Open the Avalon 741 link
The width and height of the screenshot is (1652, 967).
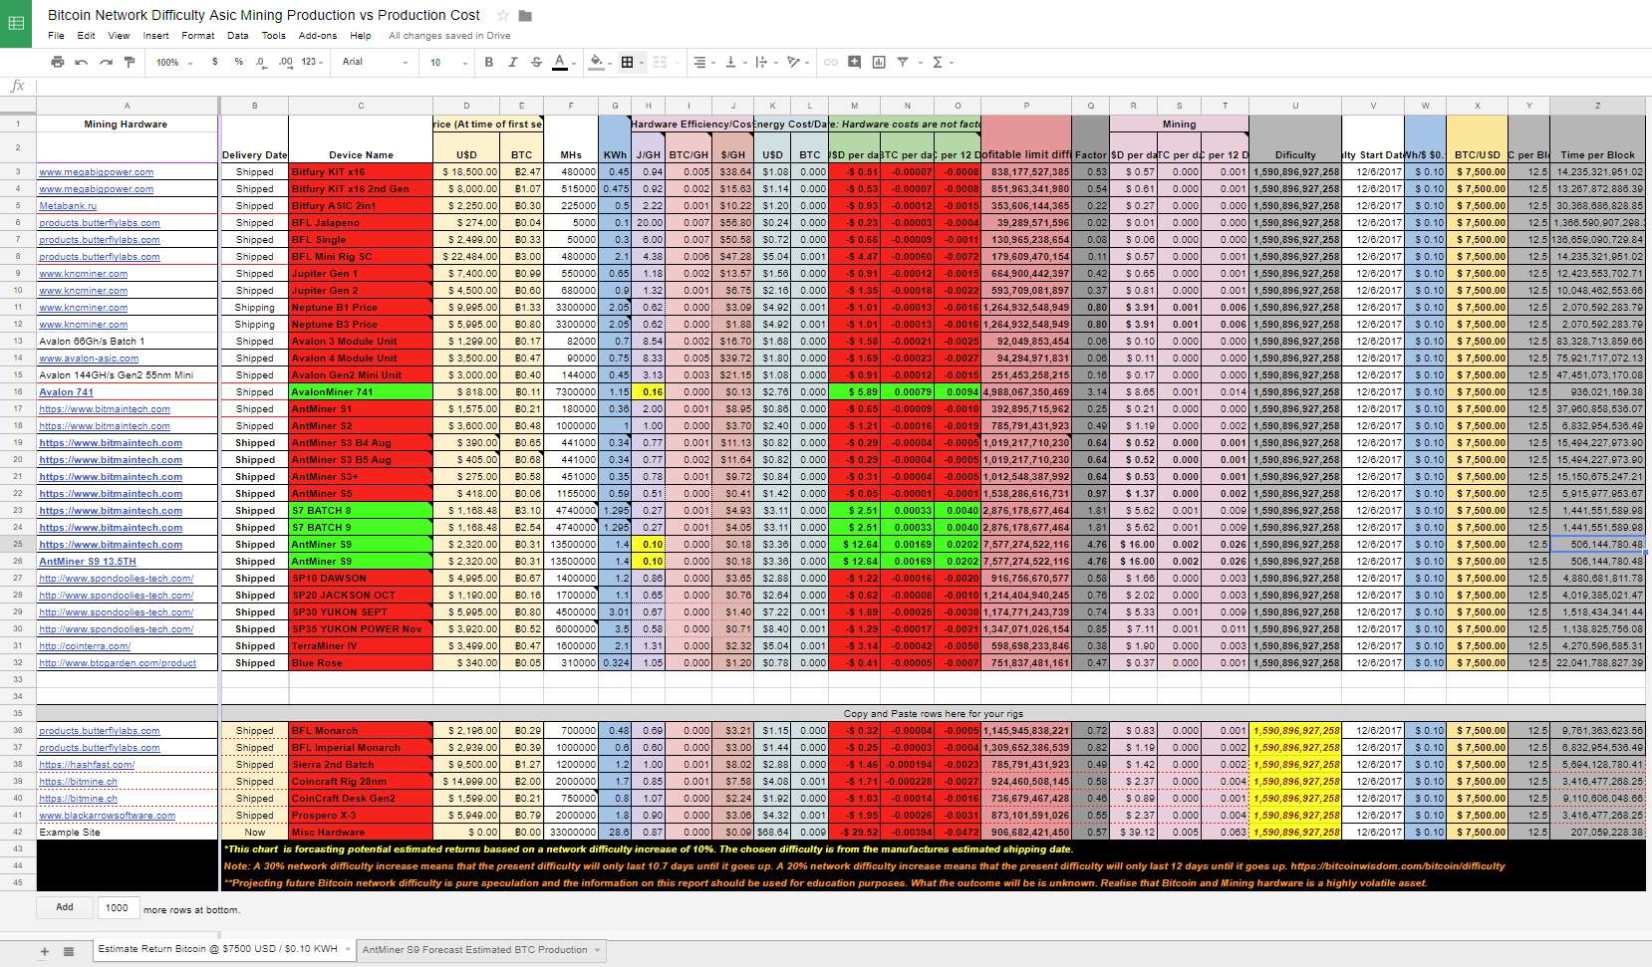(66, 392)
